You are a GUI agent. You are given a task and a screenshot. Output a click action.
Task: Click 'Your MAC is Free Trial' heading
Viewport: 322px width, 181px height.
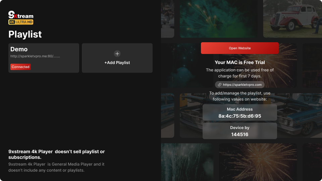(x=239, y=62)
